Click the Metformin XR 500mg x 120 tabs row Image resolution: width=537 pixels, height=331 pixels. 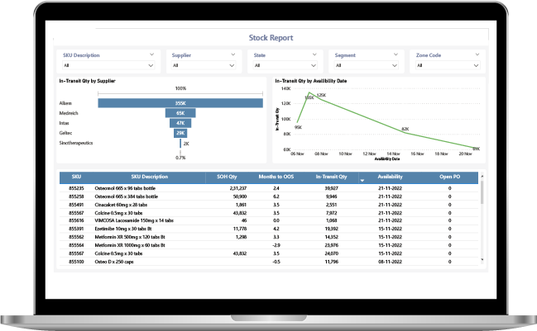pyautogui.click(x=269, y=237)
